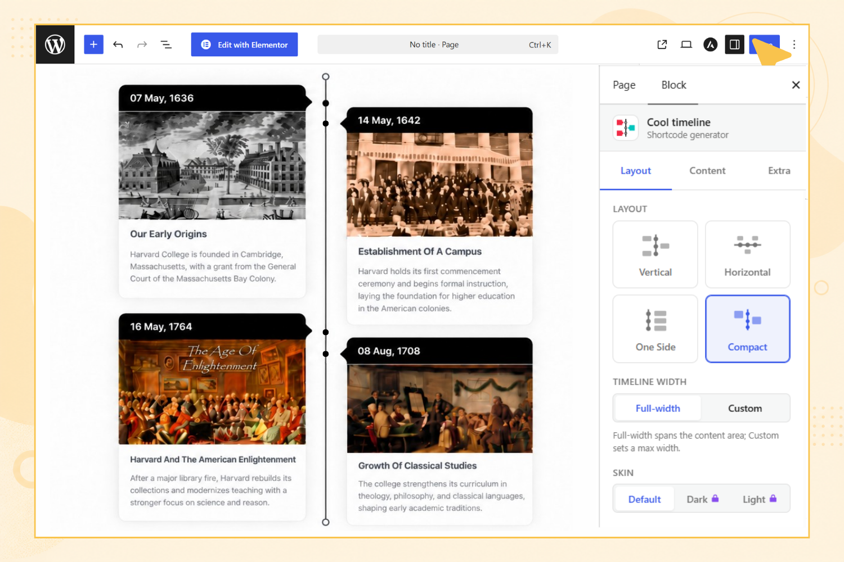844x562 pixels.
Task: Switch to the Page tab
Action: click(x=624, y=85)
